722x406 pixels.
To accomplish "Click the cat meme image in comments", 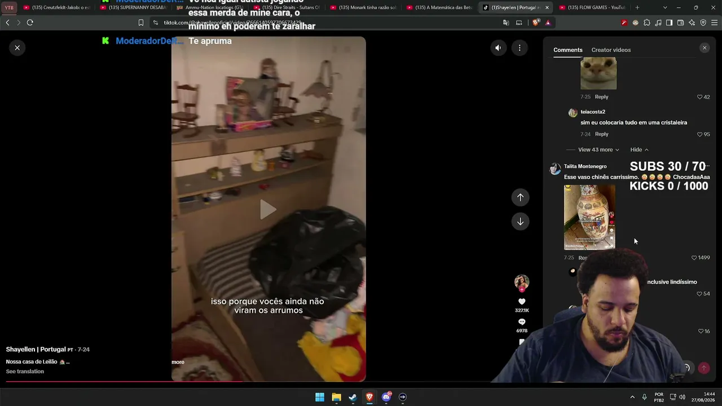I will coord(598,73).
